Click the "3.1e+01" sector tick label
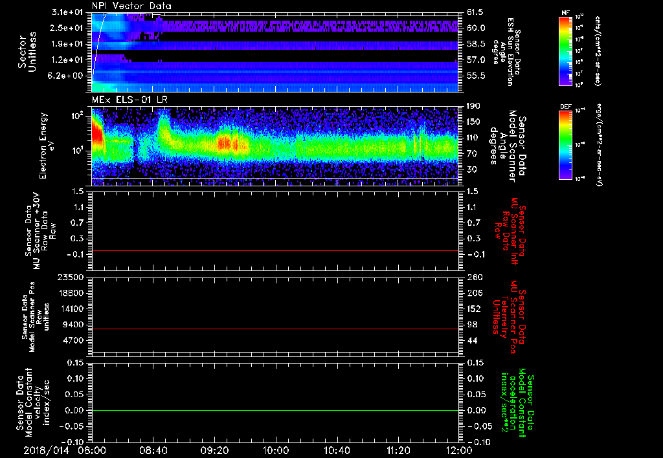The height and width of the screenshot is (458, 663). click(67, 12)
